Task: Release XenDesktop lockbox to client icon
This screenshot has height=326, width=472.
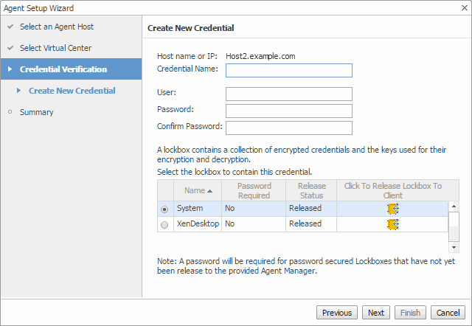Action: [x=392, y=224]
